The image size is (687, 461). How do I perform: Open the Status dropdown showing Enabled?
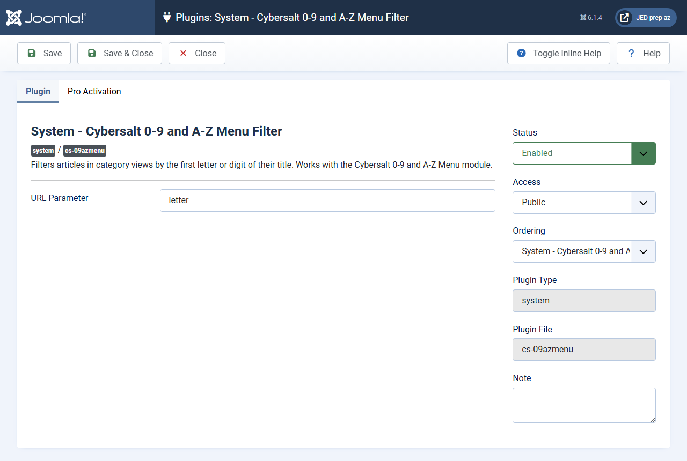(584, 153)
